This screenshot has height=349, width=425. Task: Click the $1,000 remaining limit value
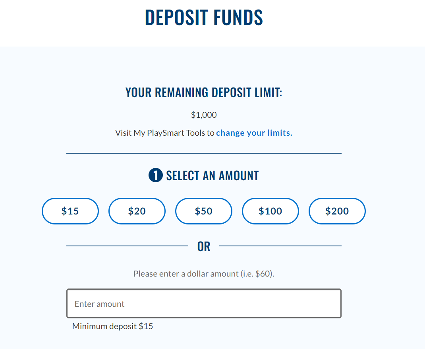pyautogui.click(x=204, y=115)
